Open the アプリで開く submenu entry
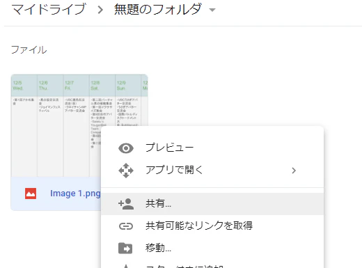This screenshot has height=268, width=362. 212,170
